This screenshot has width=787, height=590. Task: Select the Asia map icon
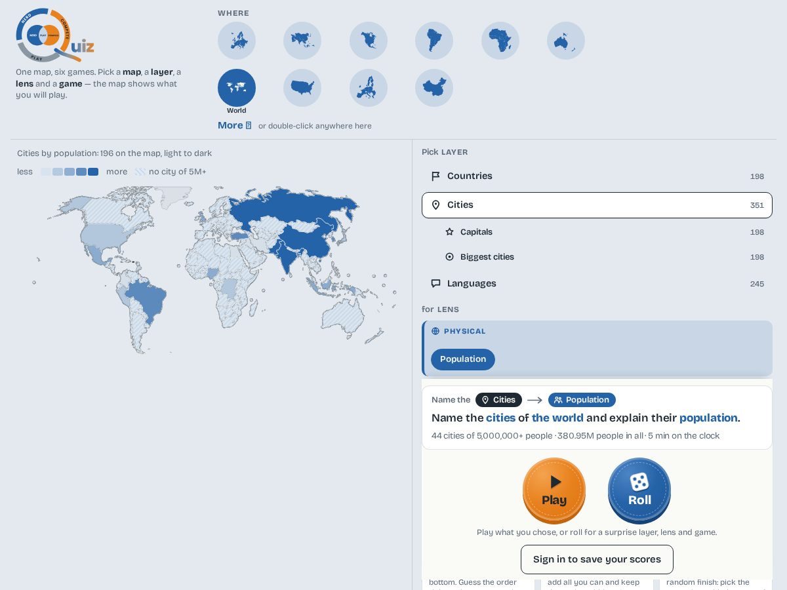[x=302, y=41]
